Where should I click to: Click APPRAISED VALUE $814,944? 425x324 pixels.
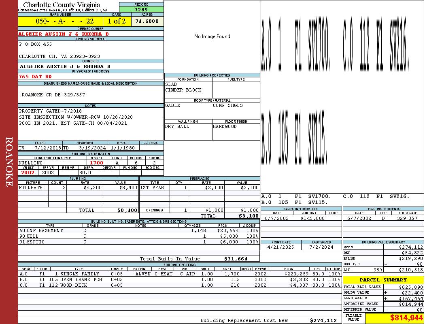(x=411, y=304)
